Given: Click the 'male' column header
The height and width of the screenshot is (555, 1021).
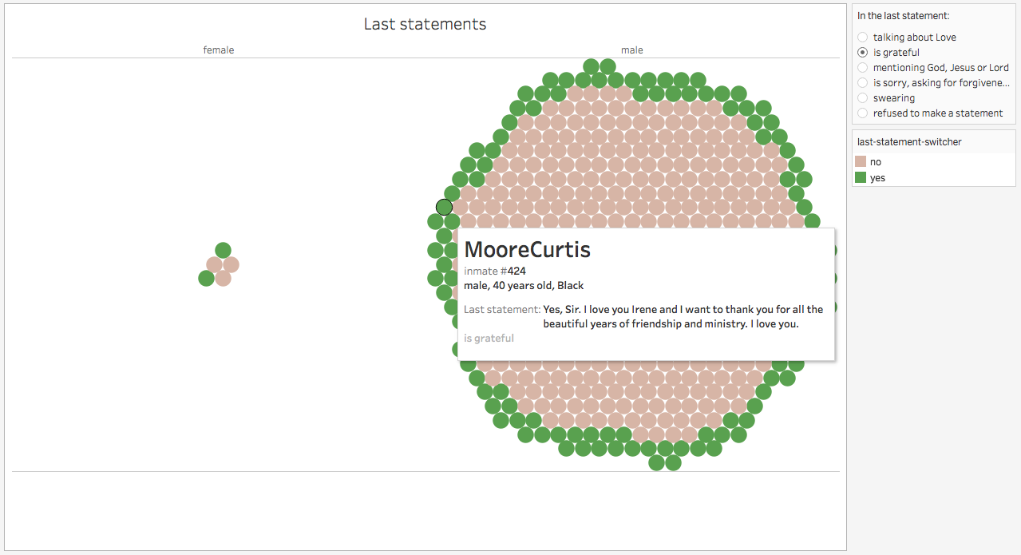Looking at the screenshot, I should 632,50.
